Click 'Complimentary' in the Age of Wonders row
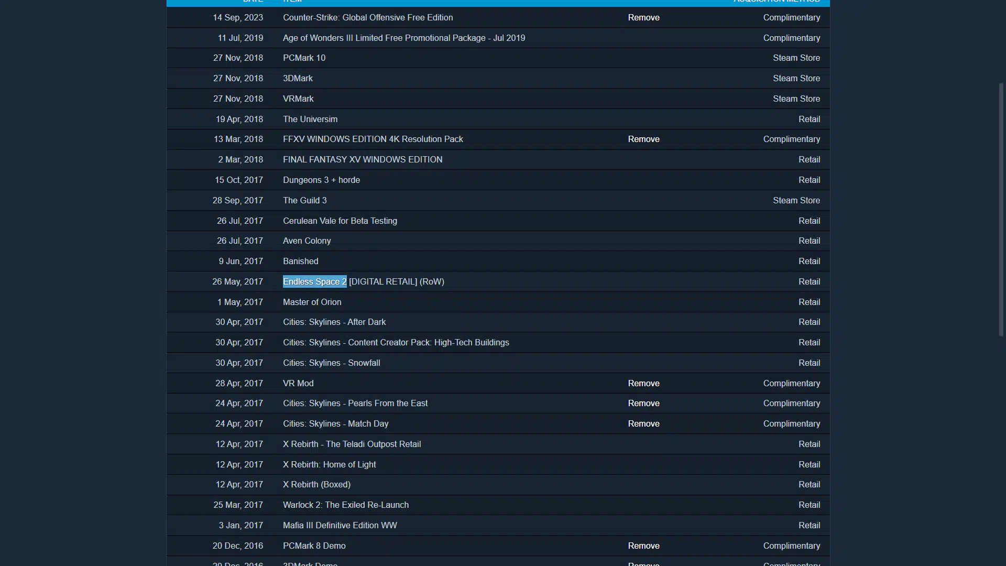This screenshot has width=1006, height=566. 791,38
